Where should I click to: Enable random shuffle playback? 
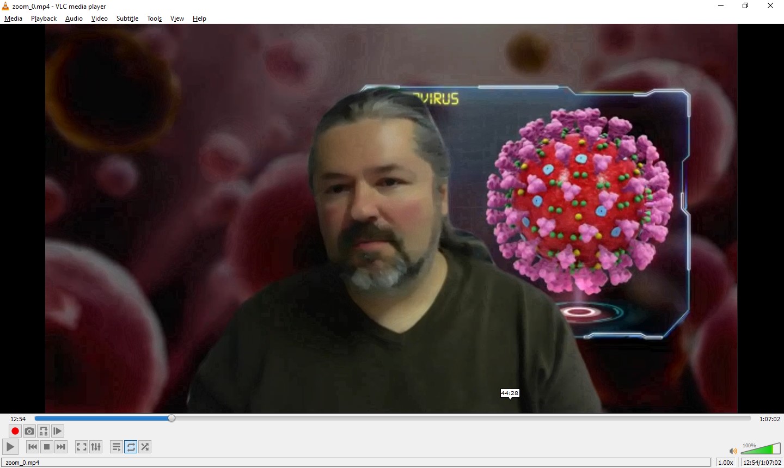click(145, 447)
